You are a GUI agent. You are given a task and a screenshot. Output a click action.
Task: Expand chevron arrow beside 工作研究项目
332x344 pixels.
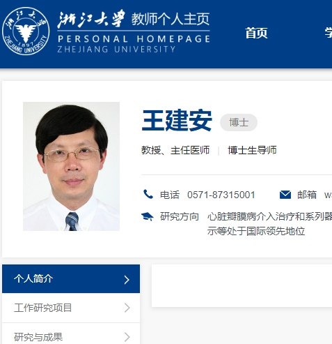[127, 308]
